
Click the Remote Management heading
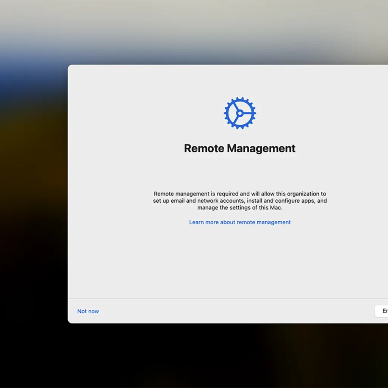coord(239,148)
